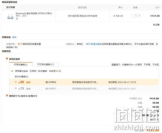
Task: Switch to 不可用优惠券(31) tab
Action: (x=46, y=64)
